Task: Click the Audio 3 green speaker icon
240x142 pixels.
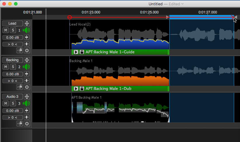Action: [27, 103]
